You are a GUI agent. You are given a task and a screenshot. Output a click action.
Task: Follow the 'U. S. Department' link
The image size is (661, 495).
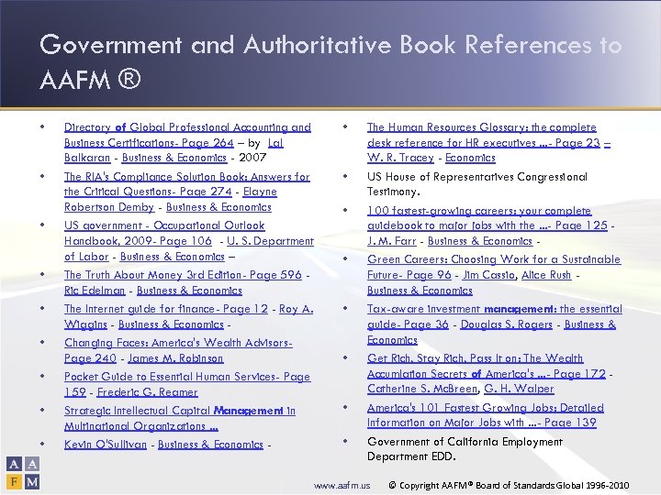270,241
